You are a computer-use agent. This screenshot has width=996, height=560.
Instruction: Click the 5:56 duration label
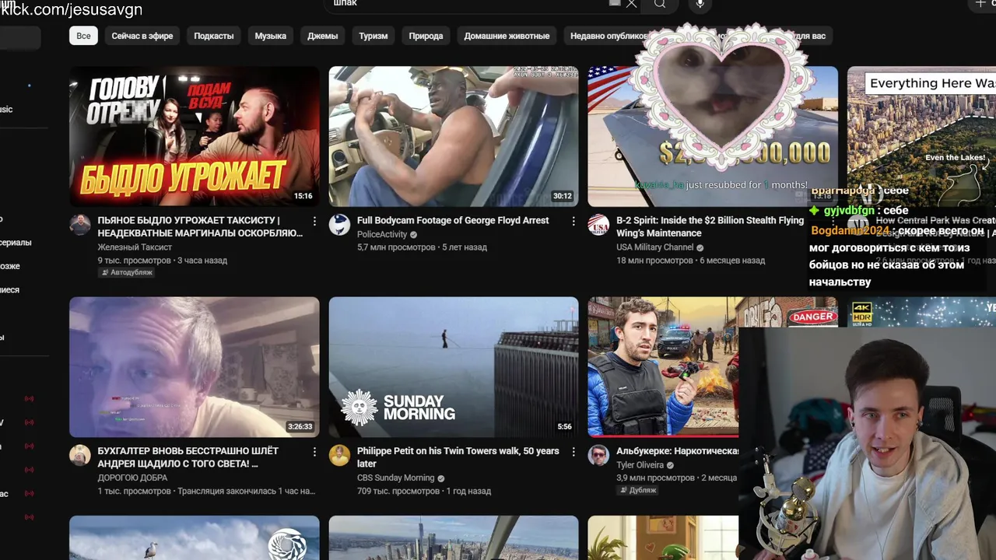click(x=565, y=426)
